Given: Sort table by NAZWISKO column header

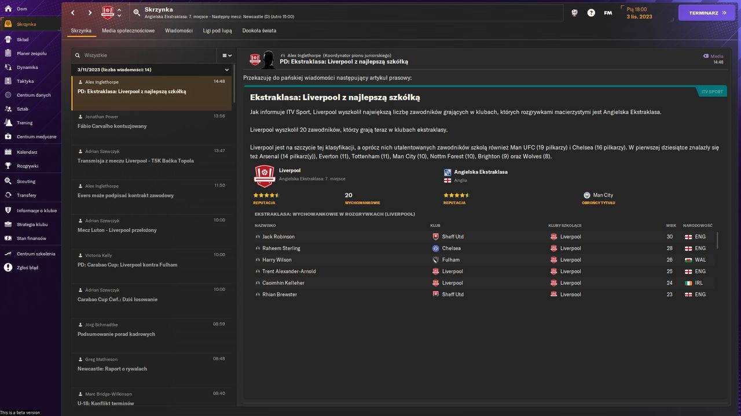Looking at the screenshot, I should point(265,225).
